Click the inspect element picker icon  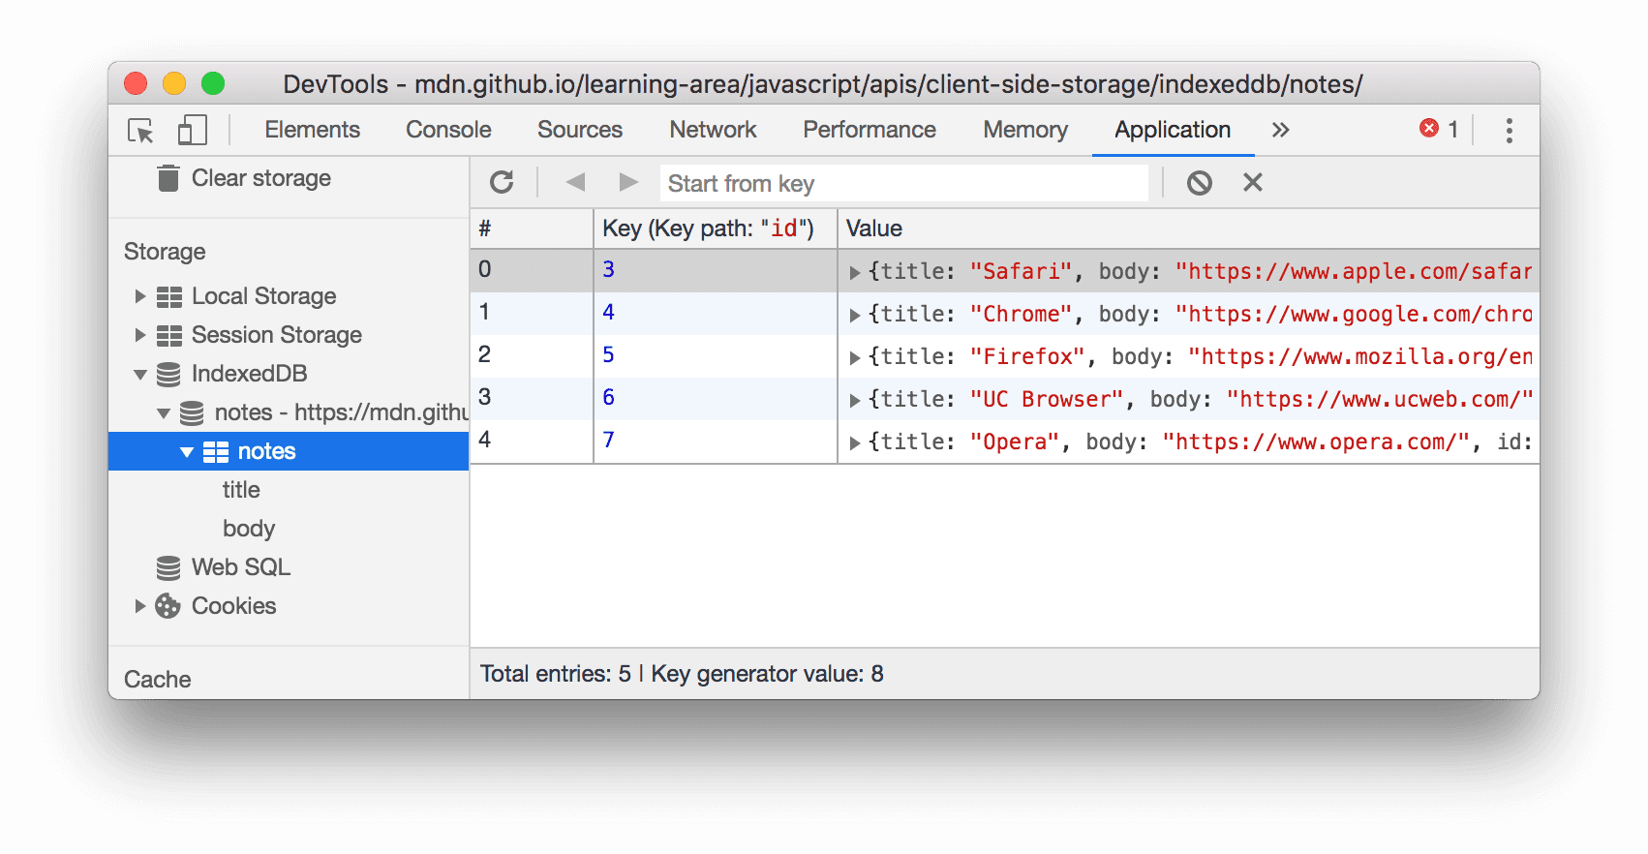pyautogui.click(x=141, y=131)
